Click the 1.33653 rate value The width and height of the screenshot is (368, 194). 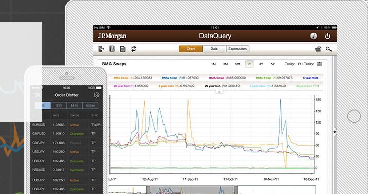tap(59, 125)
